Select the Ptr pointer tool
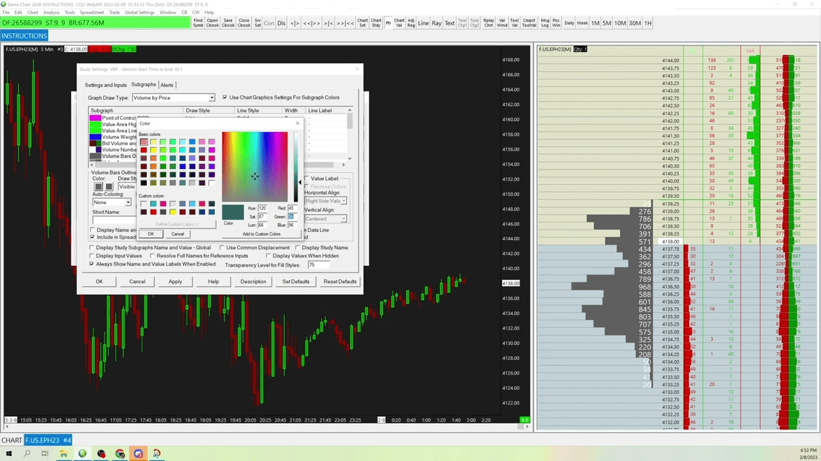This screenshot has width=821, height=461. pyautogui.click(x=388, y=23)
